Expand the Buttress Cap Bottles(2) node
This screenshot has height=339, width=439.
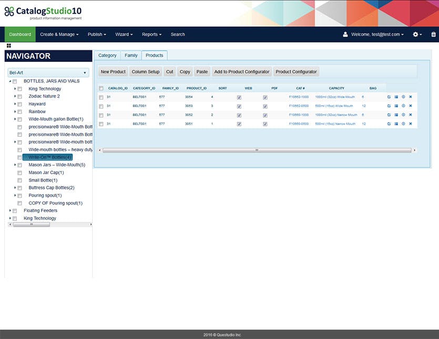point(15,187)
